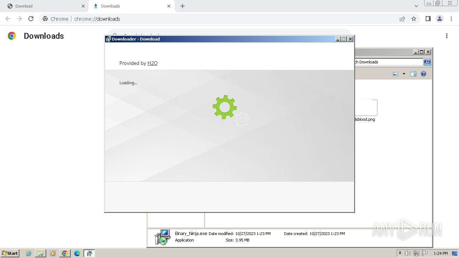Go forward in Chrome
The image size is (459, 258).
pyautogui.click(x=19, y=19)
